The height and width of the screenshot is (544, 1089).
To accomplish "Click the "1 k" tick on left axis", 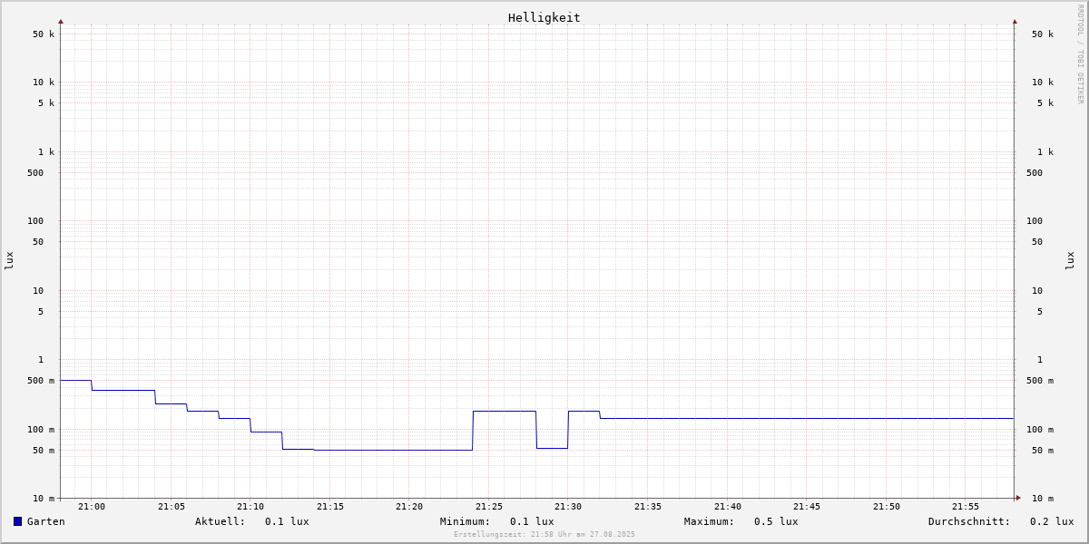I will point(46,152).
